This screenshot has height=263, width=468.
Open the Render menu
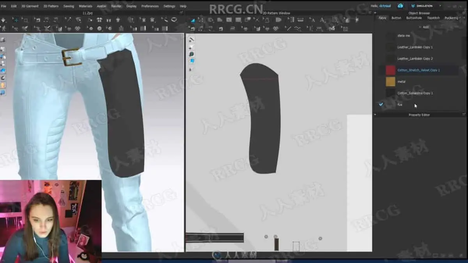click(x=116, y=6)
